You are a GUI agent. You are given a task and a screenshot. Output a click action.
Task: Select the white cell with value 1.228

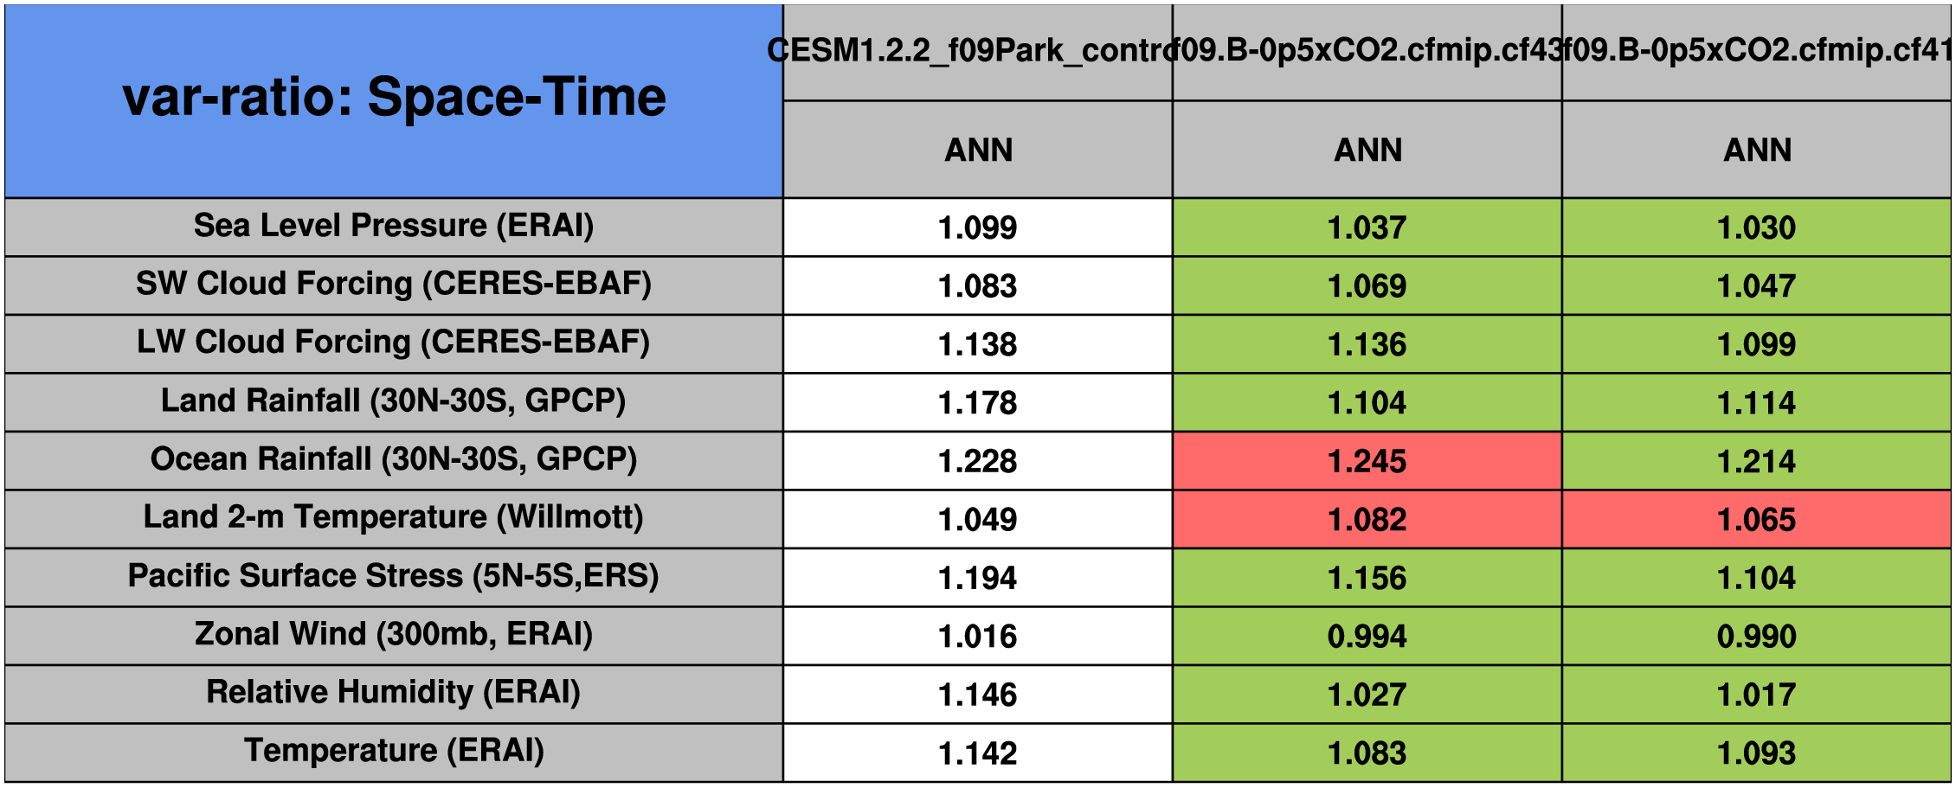(x=977, y=460)
